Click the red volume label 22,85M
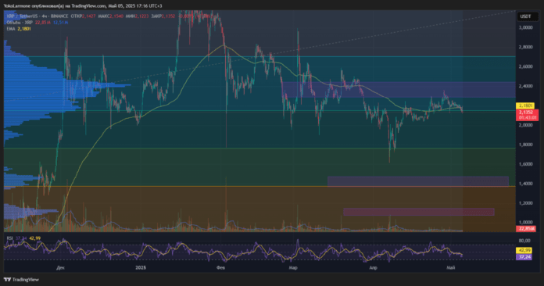Viewport: 544px width, 286px height. click(526, 229)
